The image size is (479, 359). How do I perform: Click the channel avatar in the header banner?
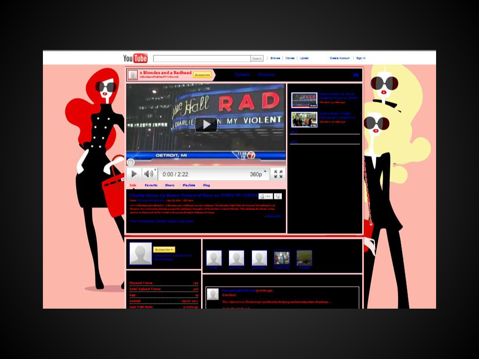(x=133, y=75)
